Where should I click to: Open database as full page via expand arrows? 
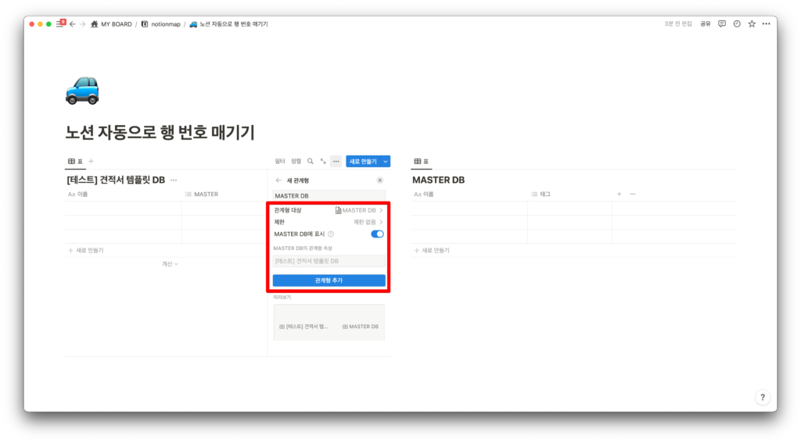323,162
